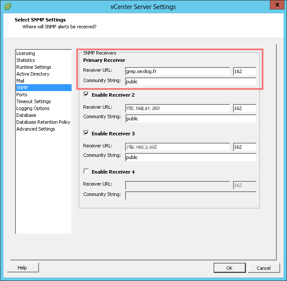Click the Cancel button

tap(263, 268)
